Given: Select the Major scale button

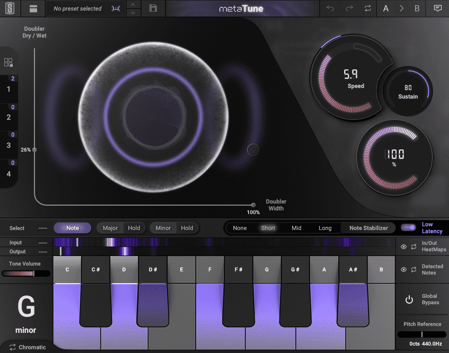Looking at the screenshot, I should tap(110, 228).
